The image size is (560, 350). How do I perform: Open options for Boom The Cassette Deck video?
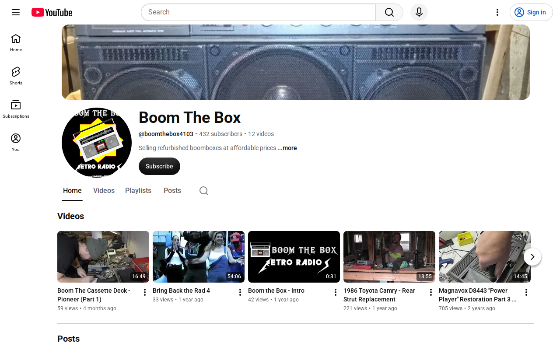point(145,292)
